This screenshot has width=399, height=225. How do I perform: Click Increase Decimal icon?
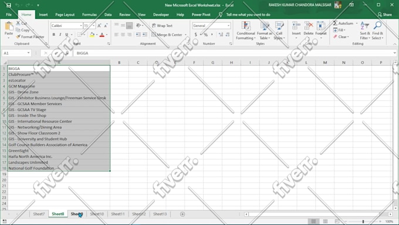pyautogui.click(x=221, y=35)
